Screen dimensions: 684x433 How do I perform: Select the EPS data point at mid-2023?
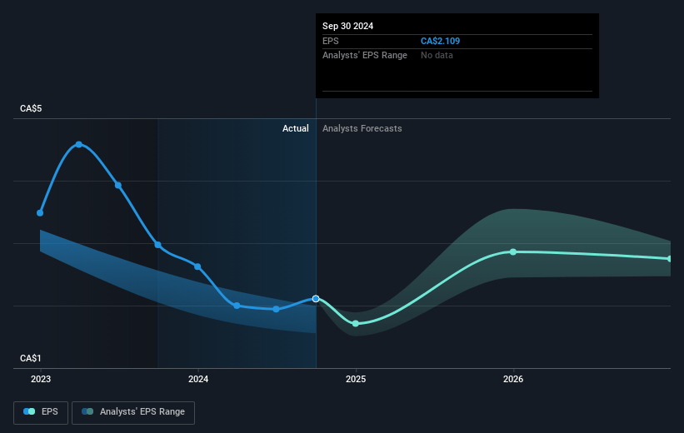[x=118, y=186]
